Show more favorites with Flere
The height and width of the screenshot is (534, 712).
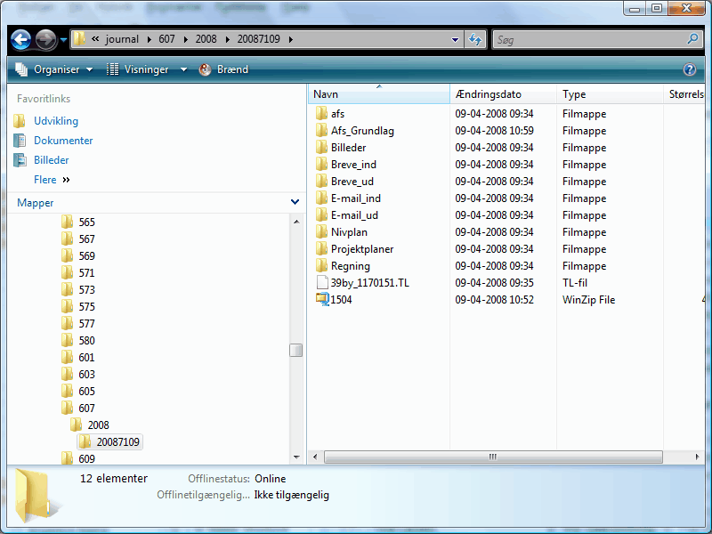coord(52,180)
